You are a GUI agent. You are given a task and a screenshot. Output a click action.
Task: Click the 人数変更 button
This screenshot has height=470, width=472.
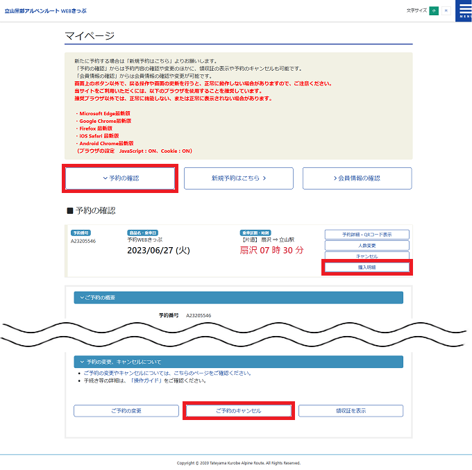[x=366, y=245]
